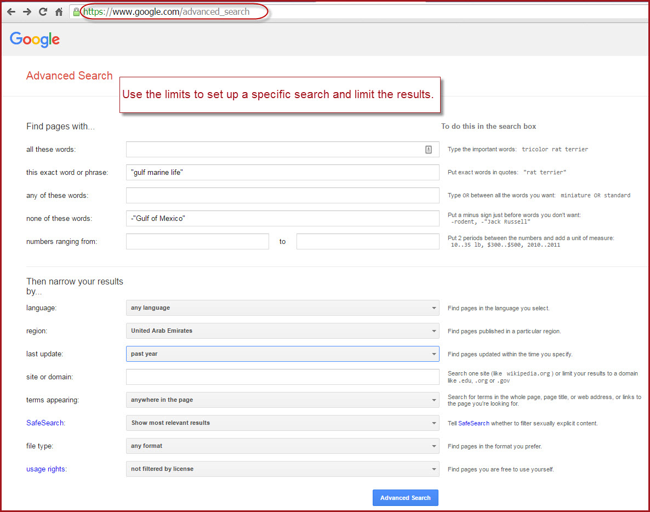The width and height of the screenshot is (650, 512).
Task: Open the usage rights label link
Action: click(x=45, y=469)
